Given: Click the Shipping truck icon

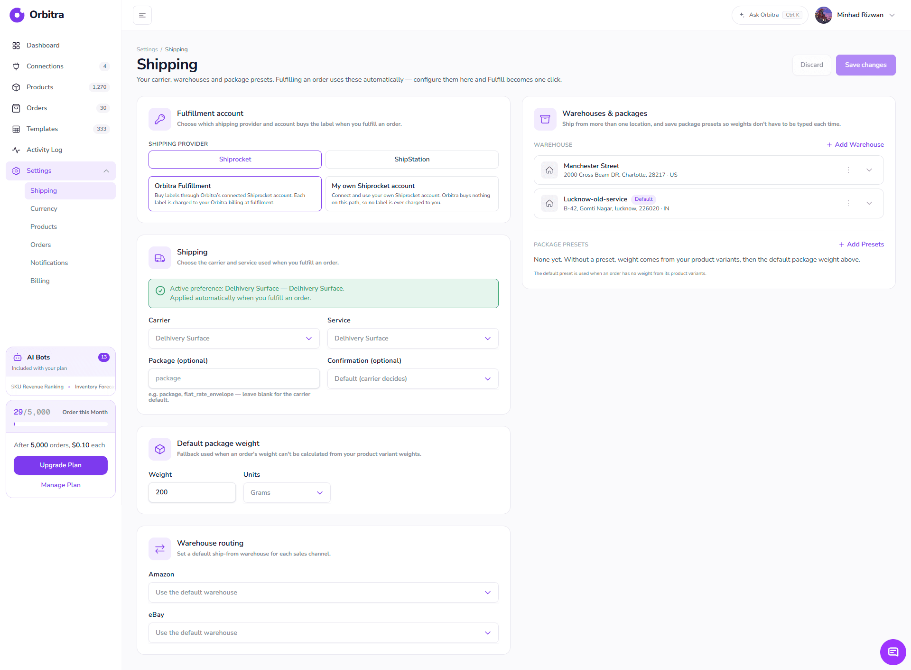Looking at the screenshot, I should [x=160, y=257].
